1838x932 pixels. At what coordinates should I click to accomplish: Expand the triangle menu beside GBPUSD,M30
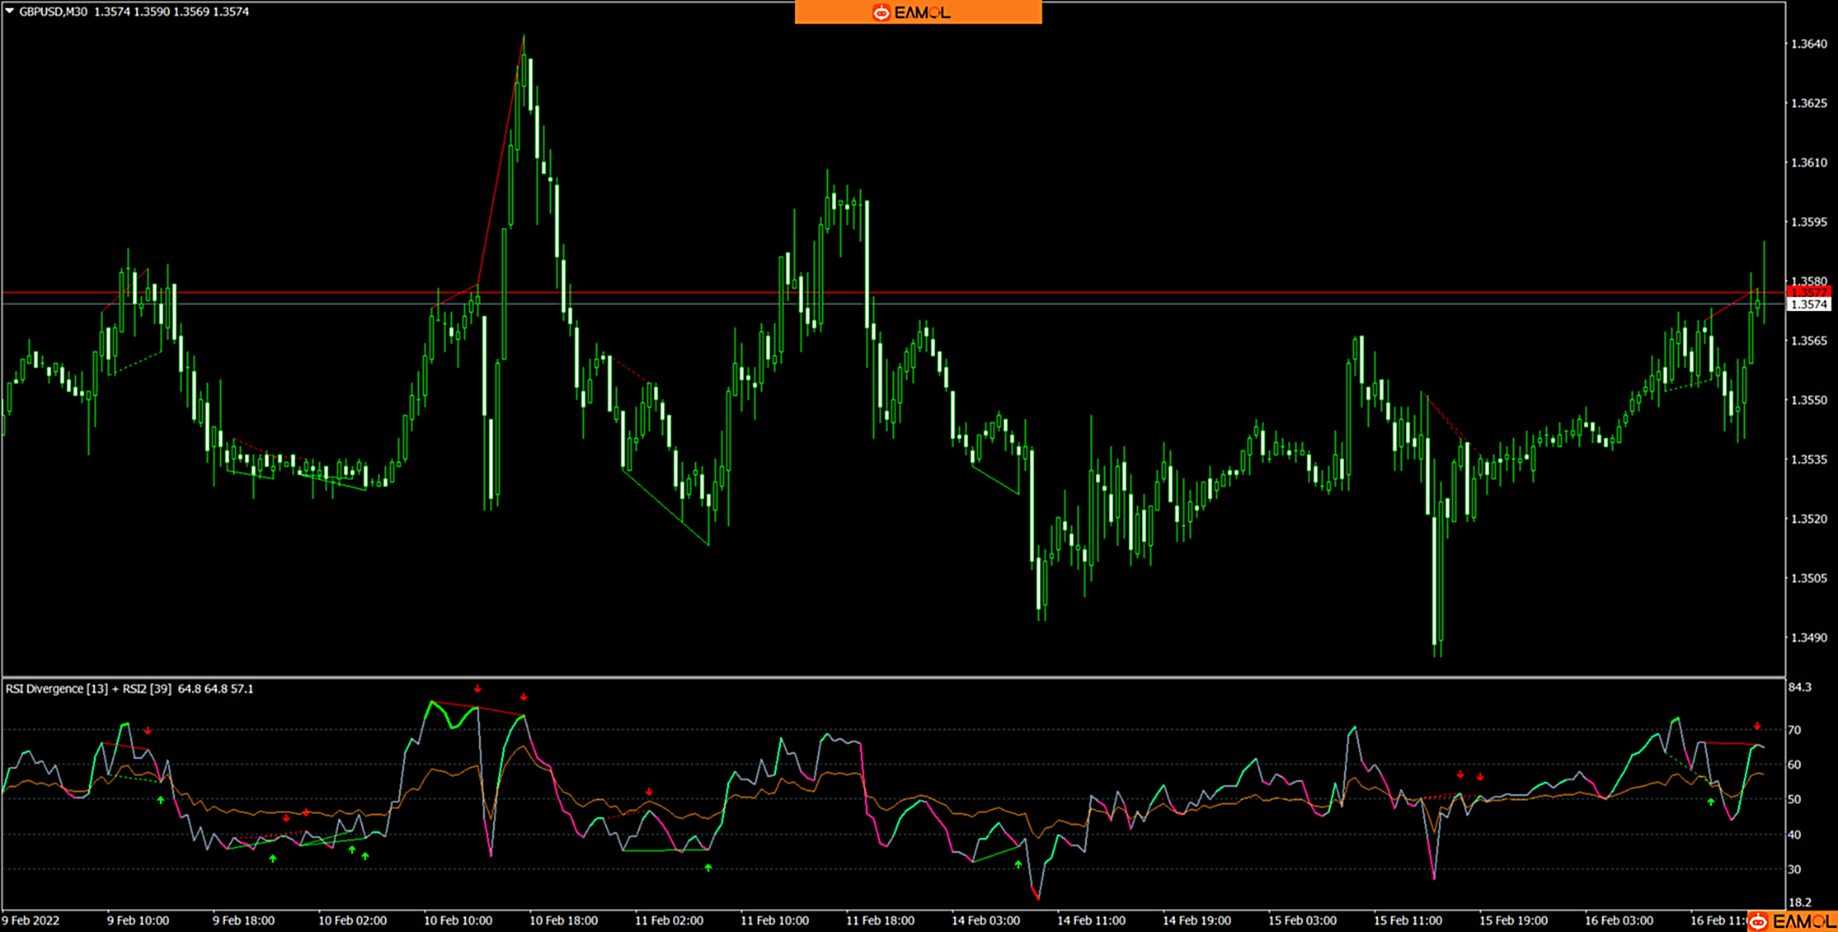tap(10, 12)
